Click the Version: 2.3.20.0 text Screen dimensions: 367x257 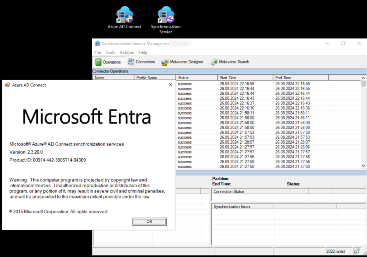click(x=26, y=152)
